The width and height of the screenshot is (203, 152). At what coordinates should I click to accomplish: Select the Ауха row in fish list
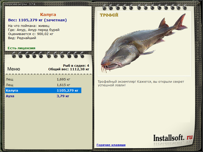(43, 96)
